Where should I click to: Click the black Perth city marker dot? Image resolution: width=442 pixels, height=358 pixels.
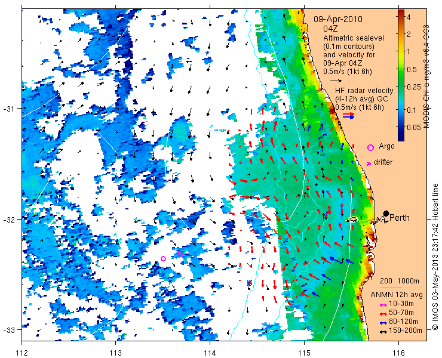[x=386, y=214]
